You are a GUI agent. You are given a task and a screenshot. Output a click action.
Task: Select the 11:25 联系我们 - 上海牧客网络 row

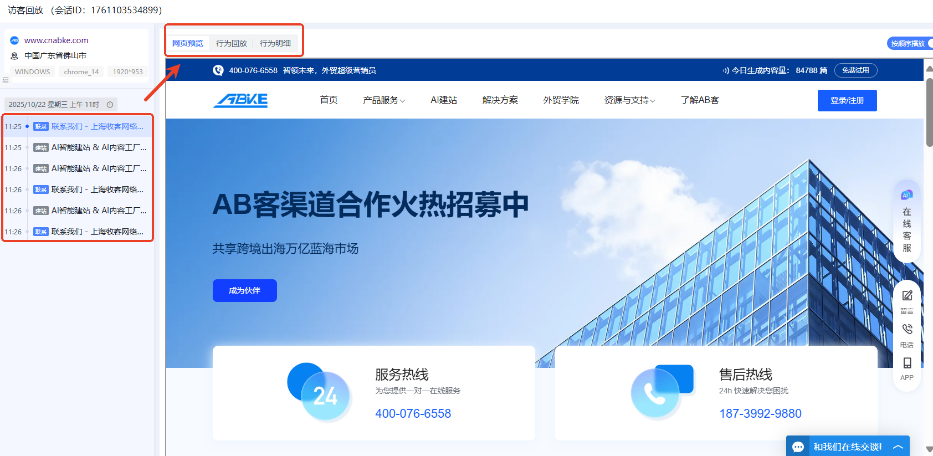[77, 127]
